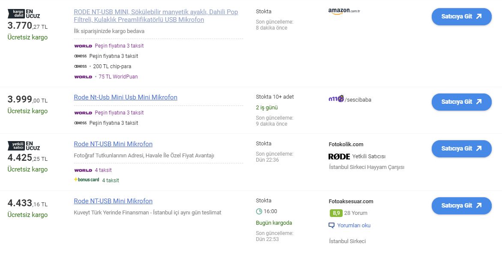Screen dimensions: 502x253
Task: Click the 'yetkili satıcı EN UCUZ' badge
Action: (24, 146)
